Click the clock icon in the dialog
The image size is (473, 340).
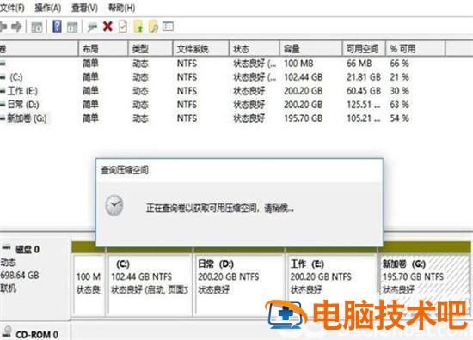114,206
